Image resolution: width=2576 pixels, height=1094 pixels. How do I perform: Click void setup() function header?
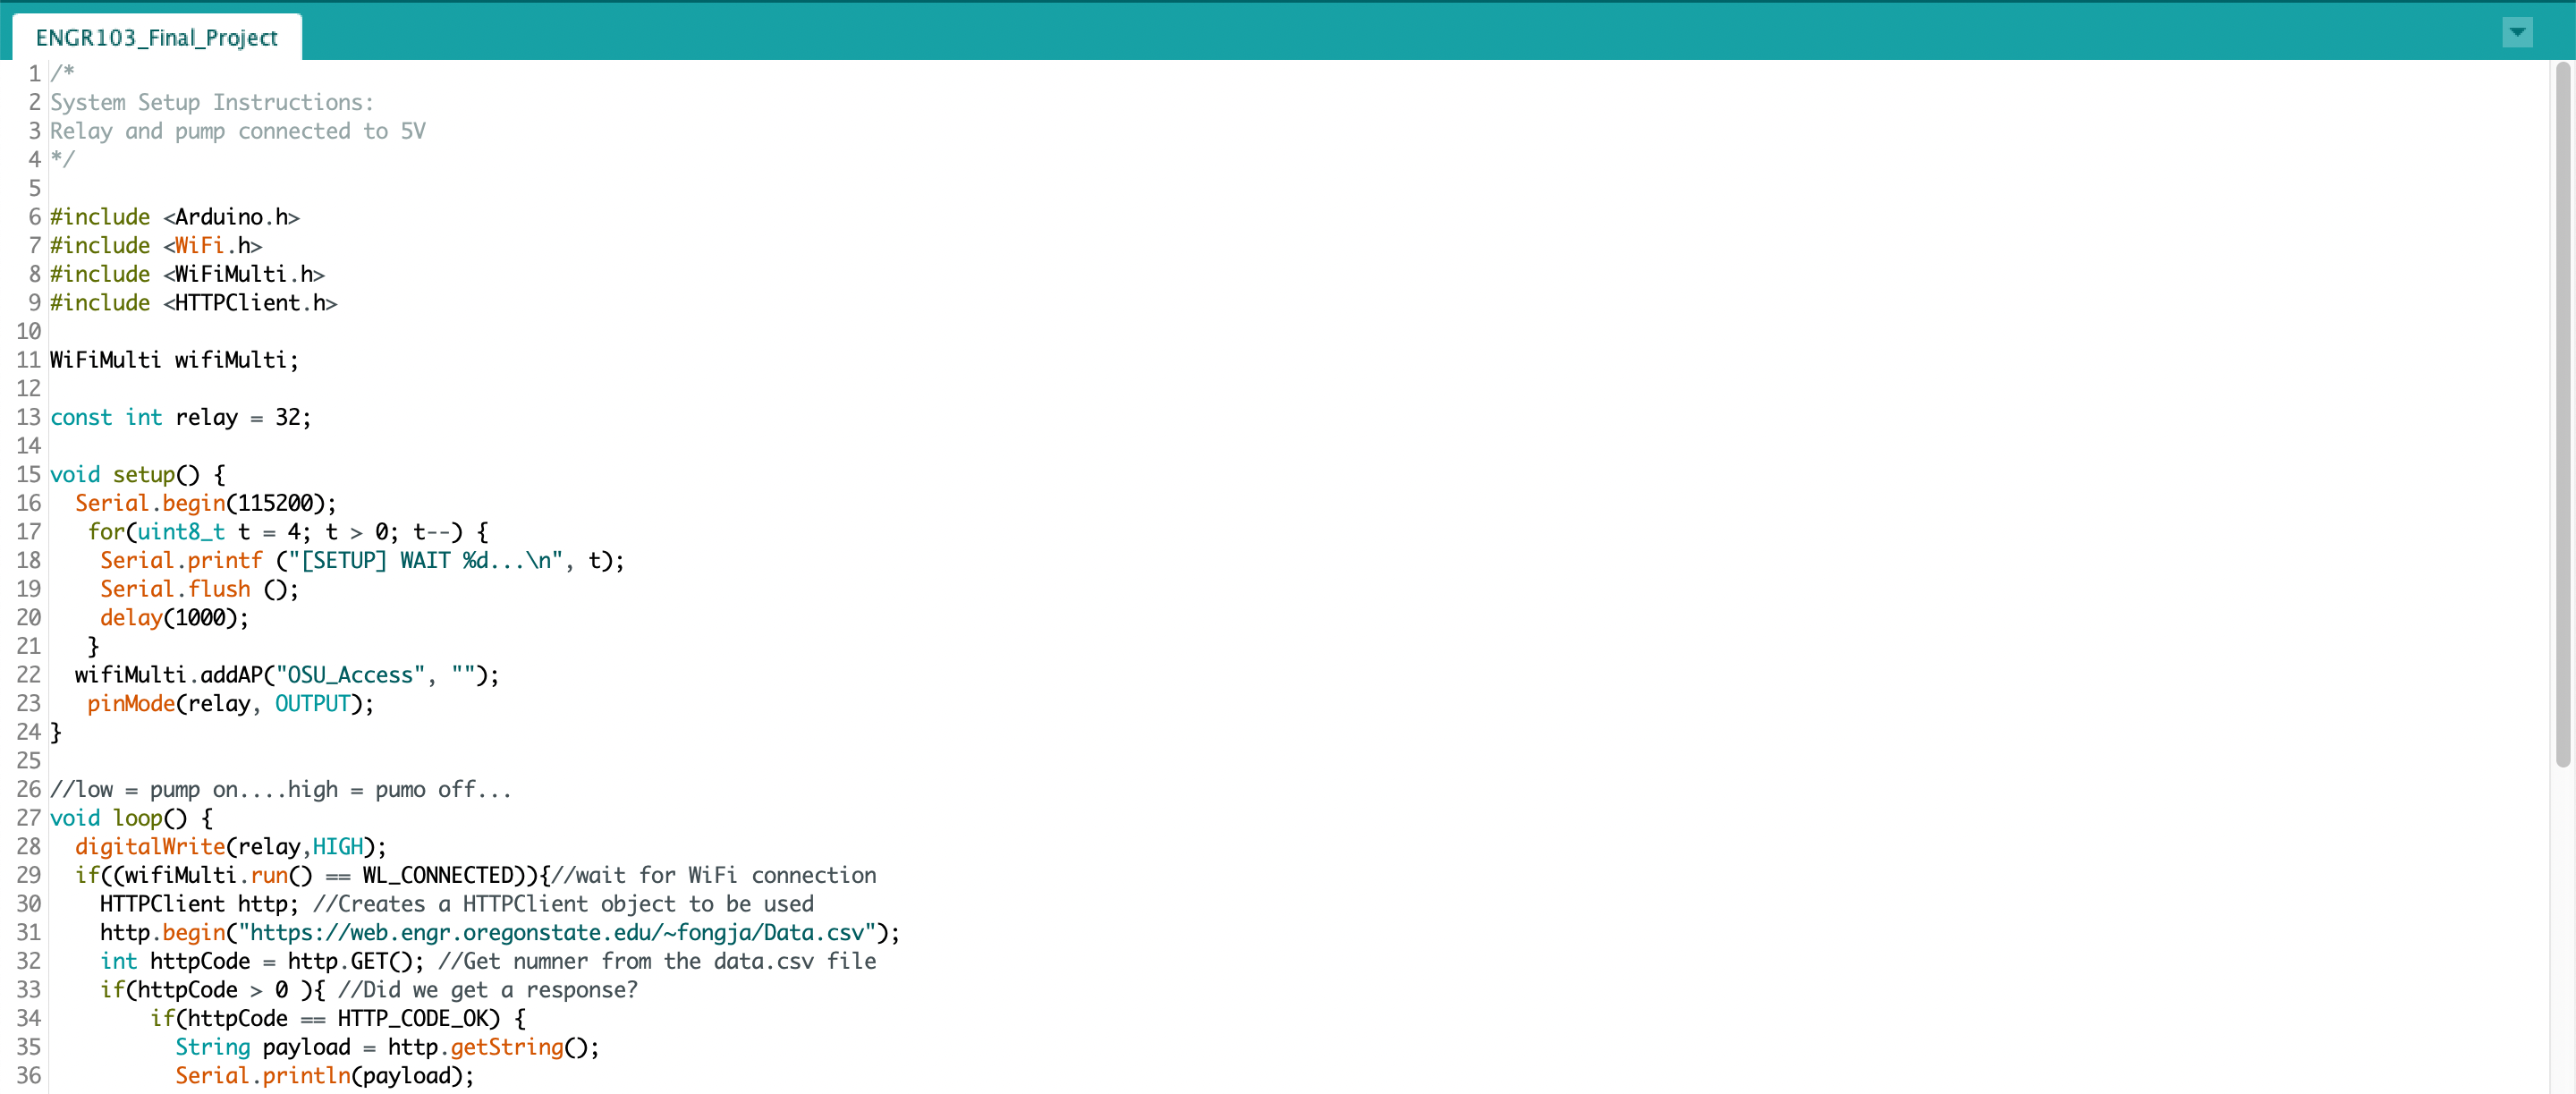coord(137,474)
